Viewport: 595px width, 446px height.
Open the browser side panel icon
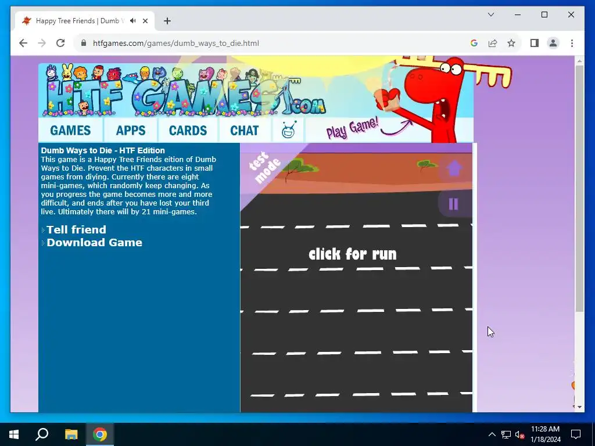[x=535, y=43]
